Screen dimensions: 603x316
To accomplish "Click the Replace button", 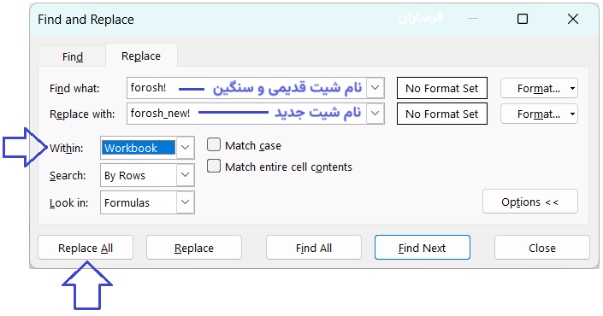I will [x=194, y=248].
